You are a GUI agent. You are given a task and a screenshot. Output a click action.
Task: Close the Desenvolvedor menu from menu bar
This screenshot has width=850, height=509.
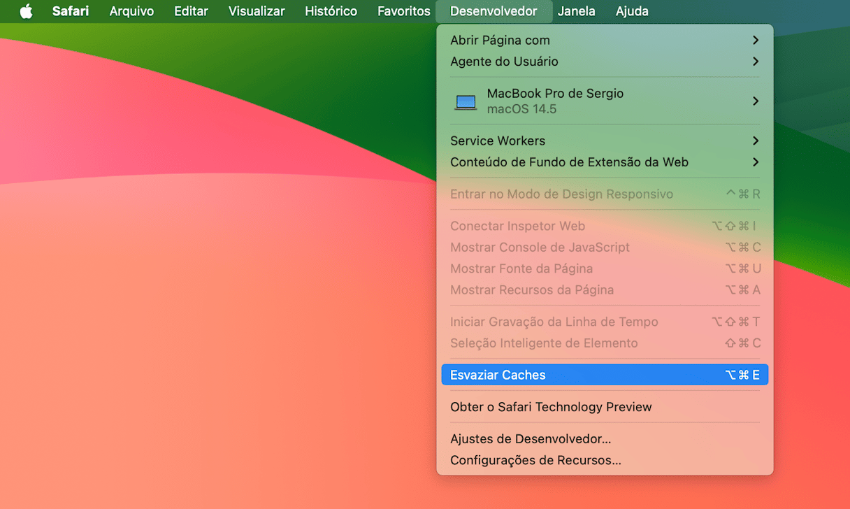[x=494, y=11]
